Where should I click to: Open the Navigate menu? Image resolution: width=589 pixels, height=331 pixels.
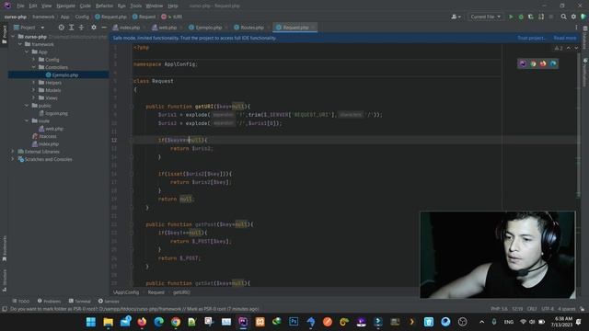point(65,6)
